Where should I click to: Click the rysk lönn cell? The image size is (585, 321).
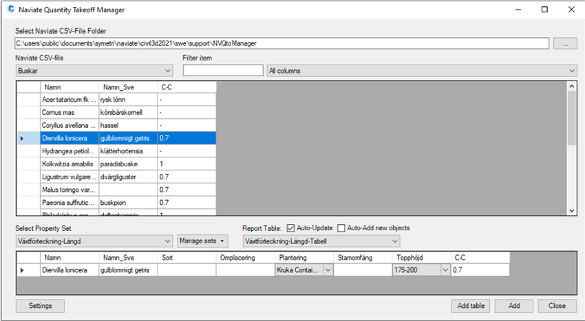[128, 100]
